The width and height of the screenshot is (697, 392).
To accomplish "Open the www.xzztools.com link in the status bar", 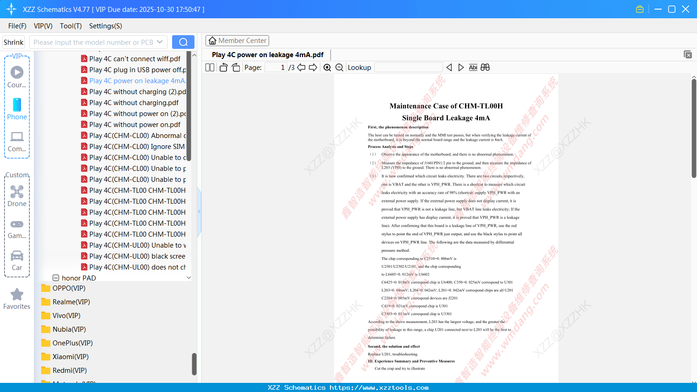I will 379,387.
